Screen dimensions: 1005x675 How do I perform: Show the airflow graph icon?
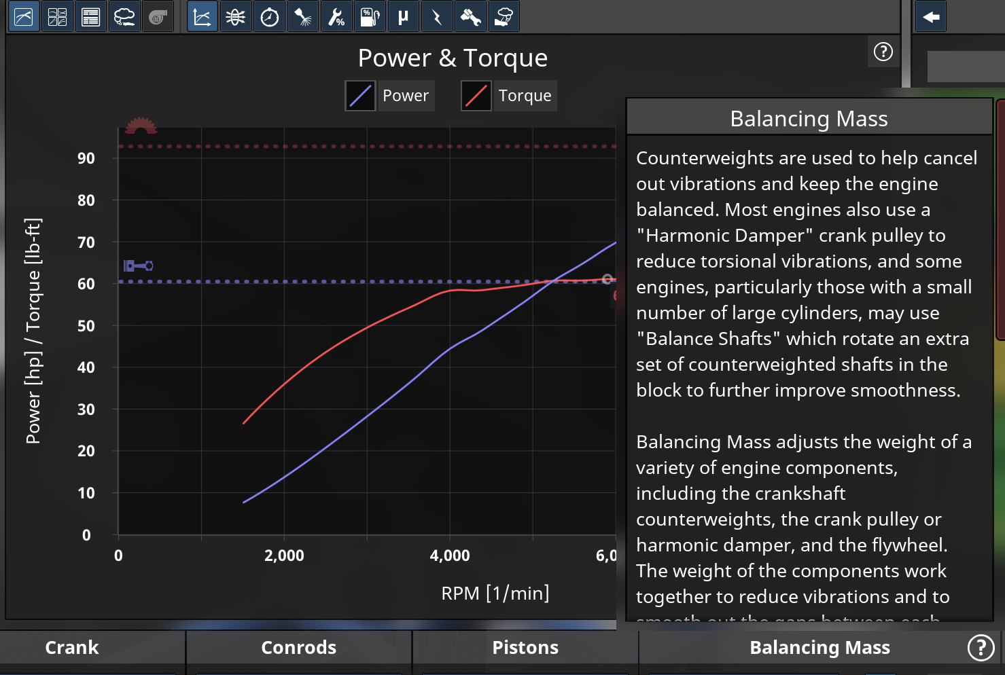point(235,17)
